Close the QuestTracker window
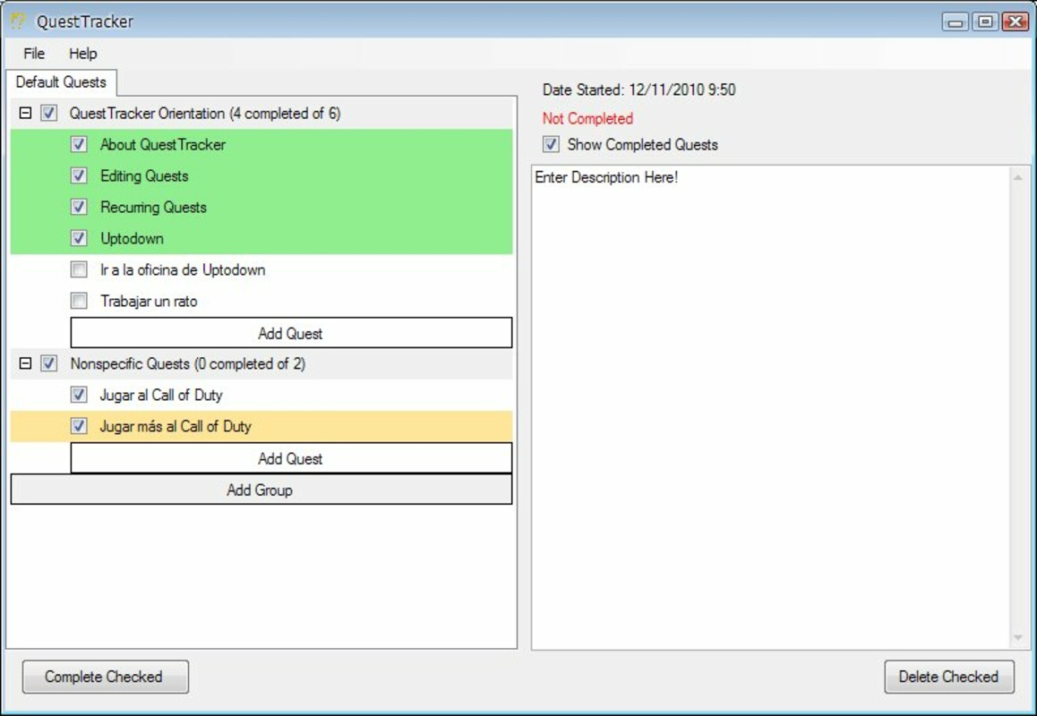The height and width of the screenshot is (716, 1037). coord(1016,21)
